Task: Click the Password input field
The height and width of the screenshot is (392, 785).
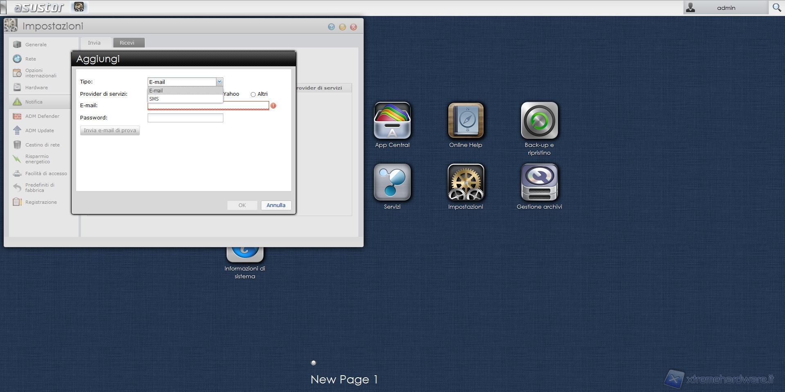Action: click(185, 118)
